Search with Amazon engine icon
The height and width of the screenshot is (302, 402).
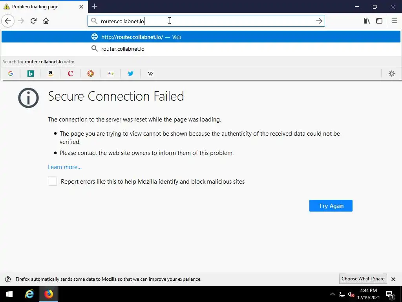point(51,74)
